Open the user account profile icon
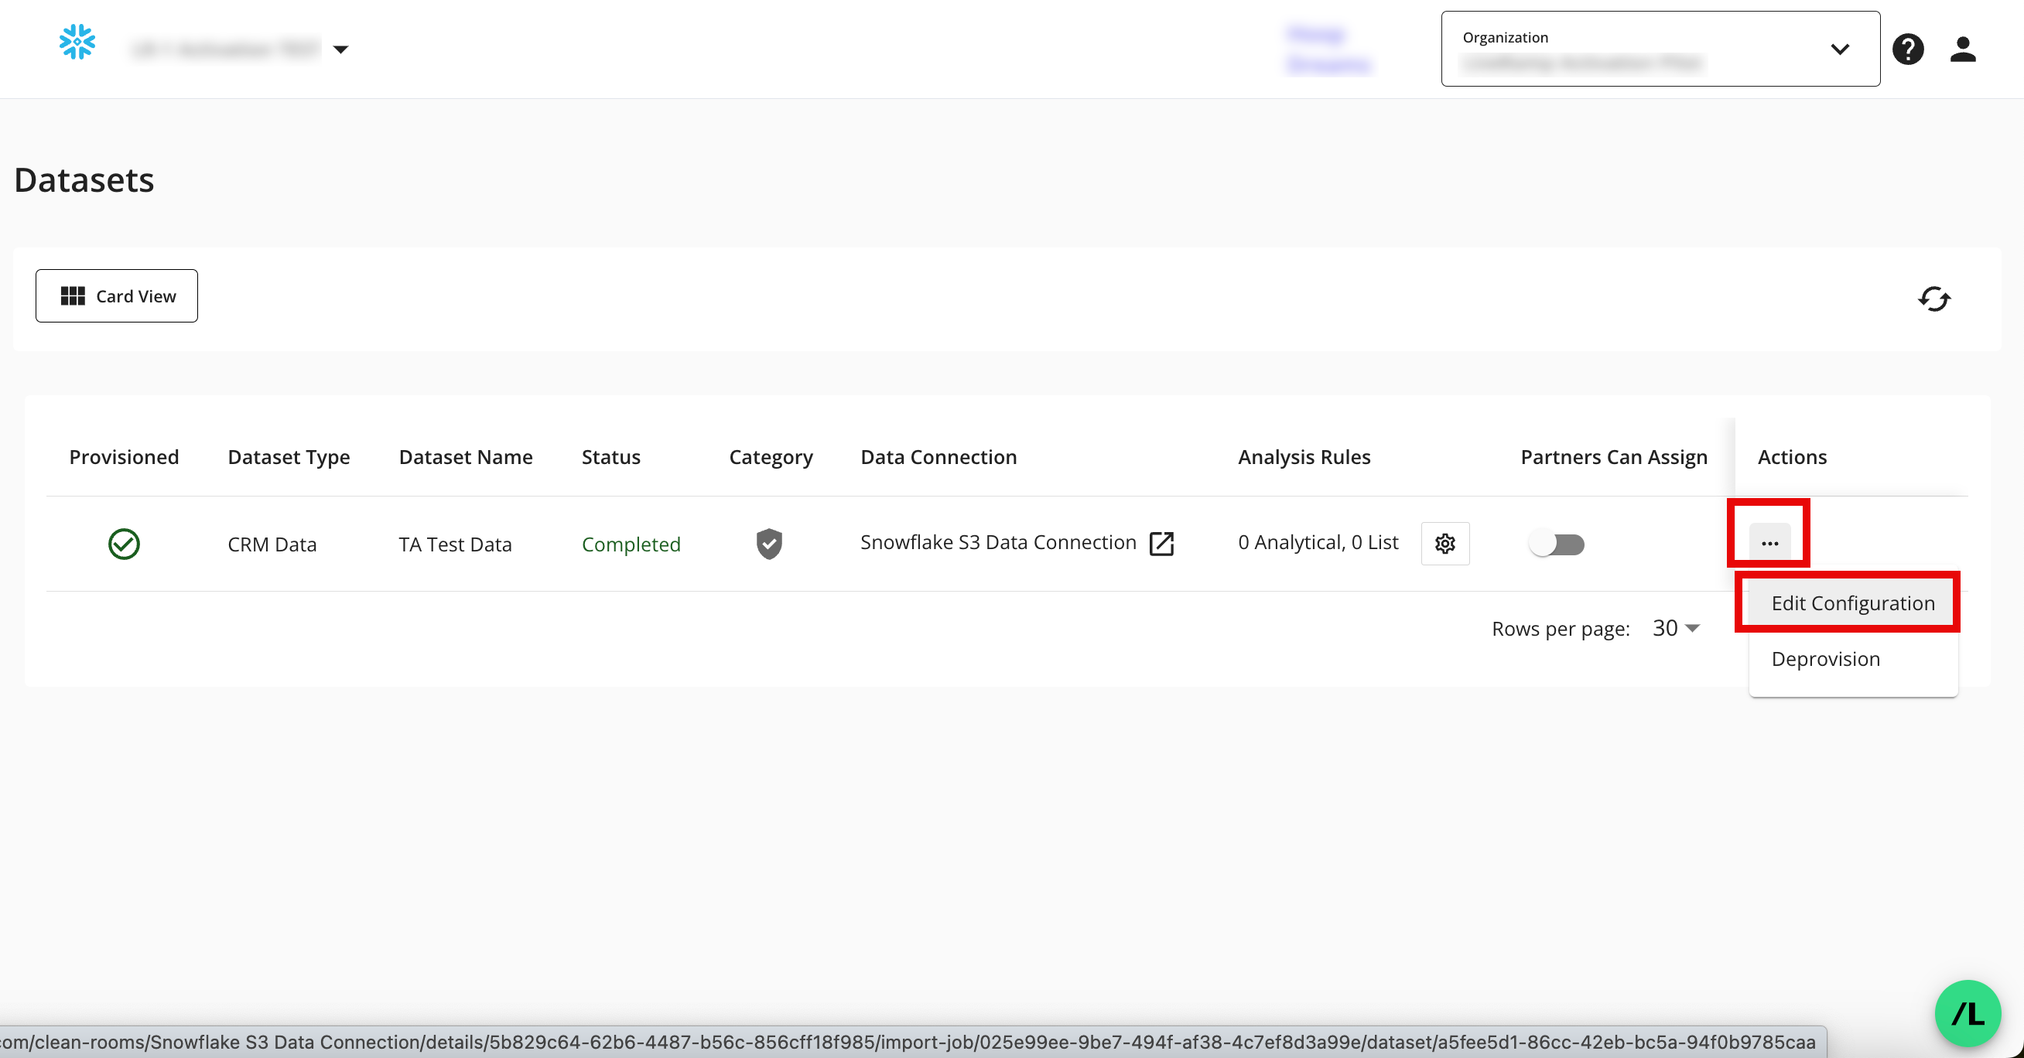2024x1058 pixels. [1962, 49]
